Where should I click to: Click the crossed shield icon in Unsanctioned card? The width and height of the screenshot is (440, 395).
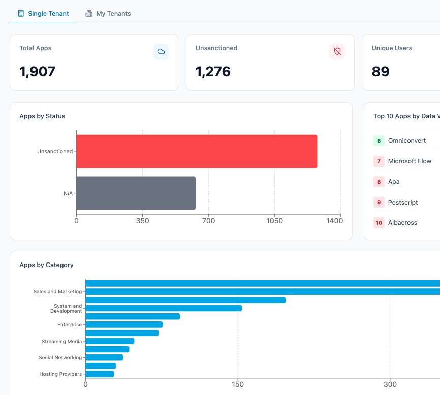337,52
